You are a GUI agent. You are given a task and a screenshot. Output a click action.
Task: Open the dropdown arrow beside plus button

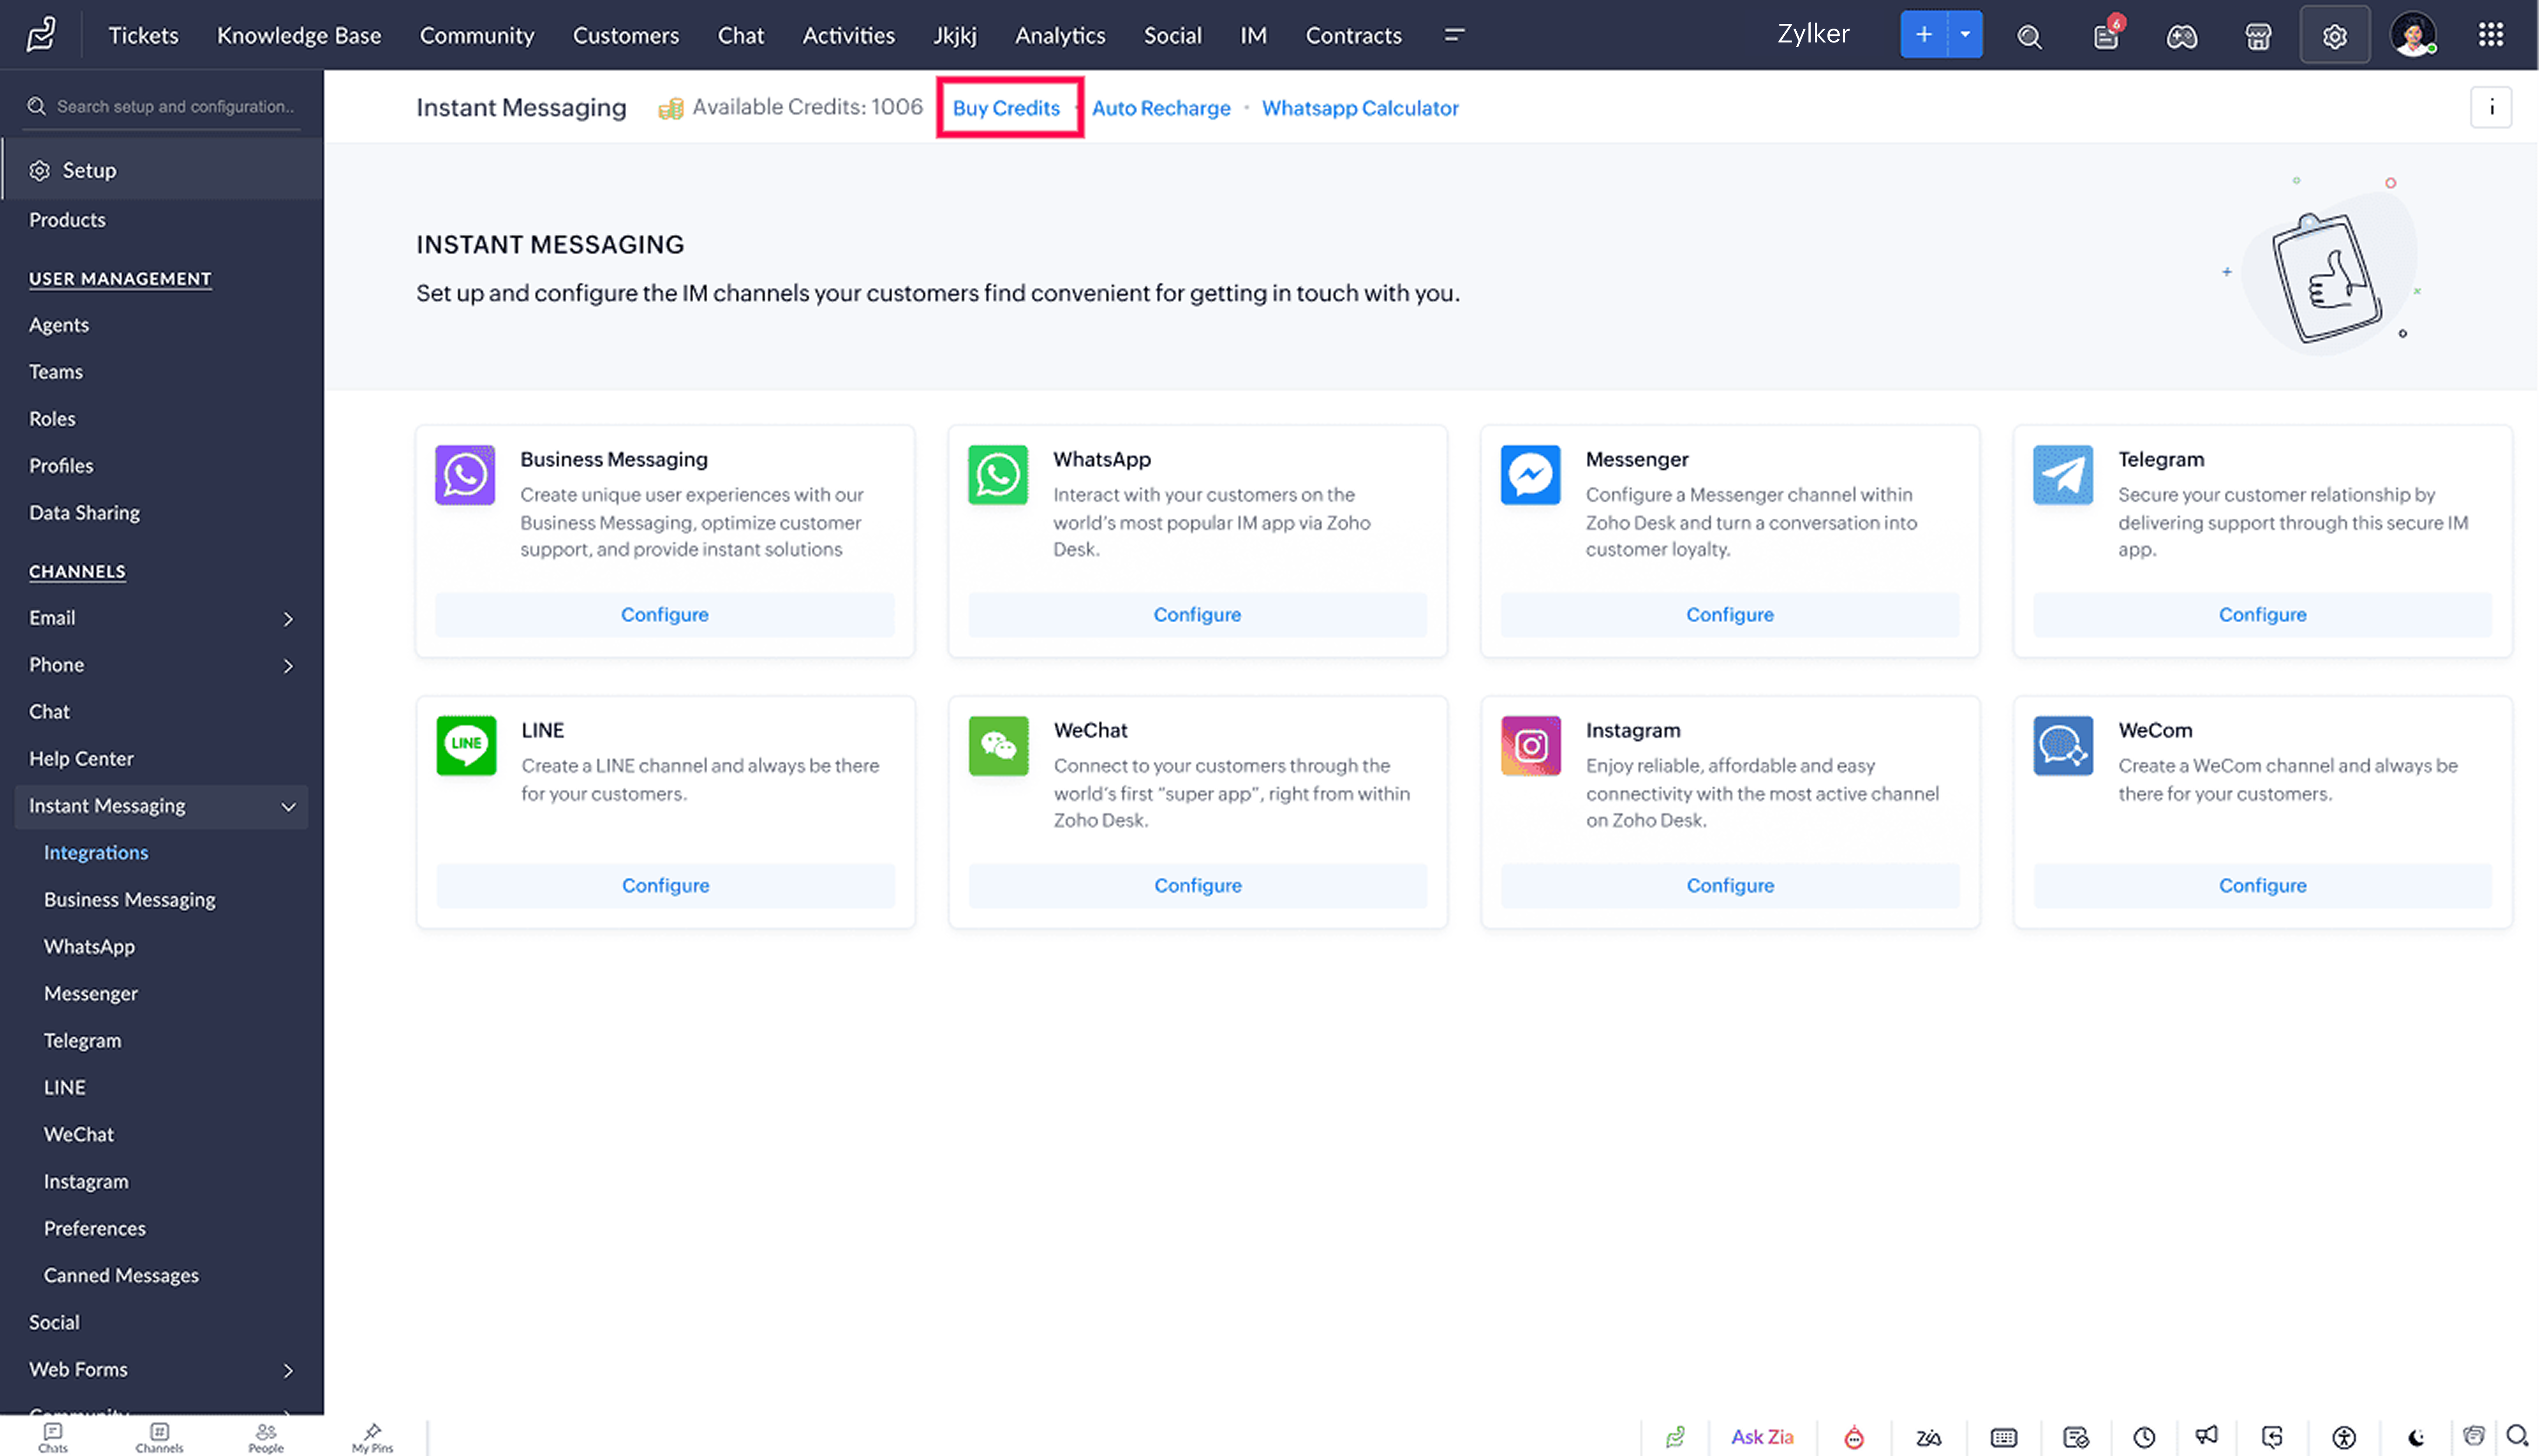(1965, 34)
